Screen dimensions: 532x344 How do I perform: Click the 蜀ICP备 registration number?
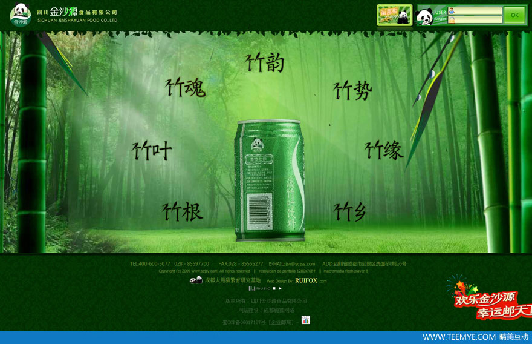(244, 322)
